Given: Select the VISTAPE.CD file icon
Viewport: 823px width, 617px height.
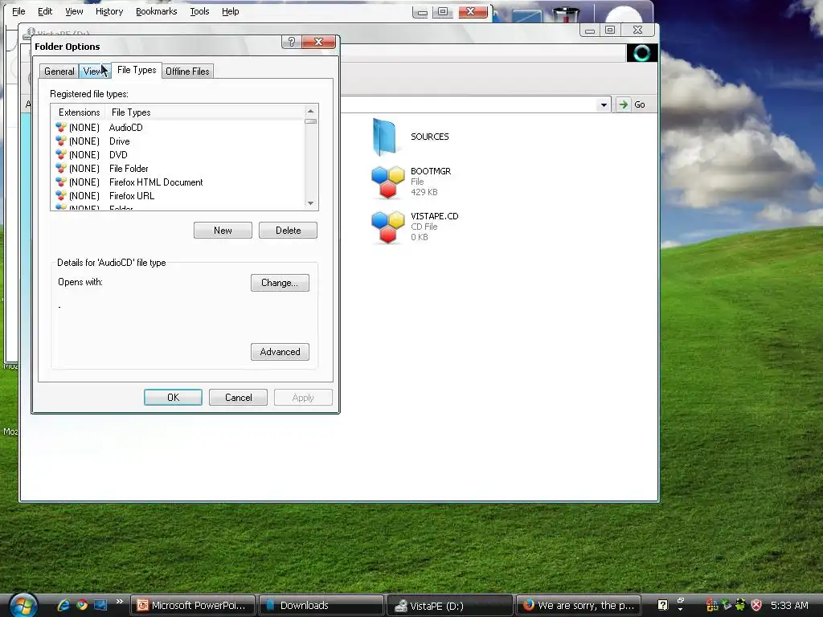Looking at the screenshot, I should click(x=388, y=227).
